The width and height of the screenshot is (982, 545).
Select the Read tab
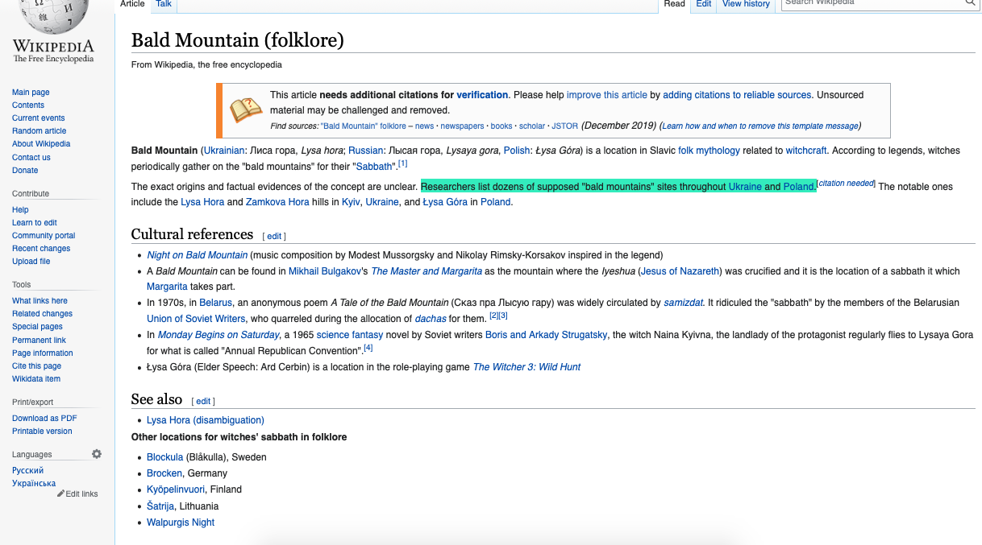tap(675, 4)
